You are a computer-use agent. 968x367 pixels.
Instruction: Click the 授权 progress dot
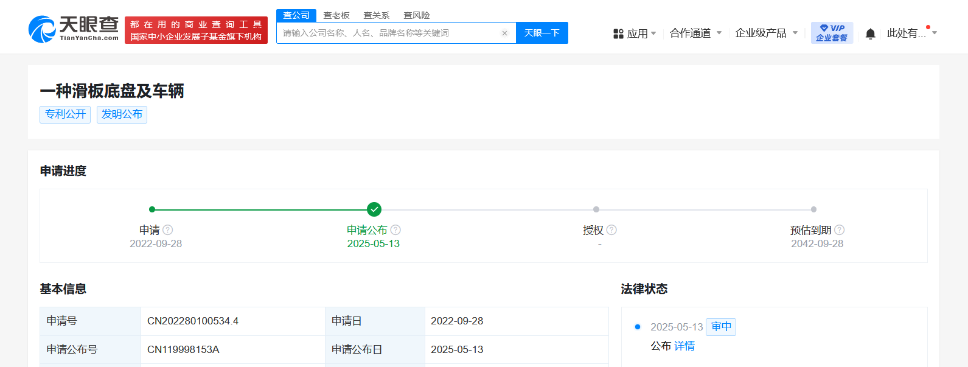[596, 209]
